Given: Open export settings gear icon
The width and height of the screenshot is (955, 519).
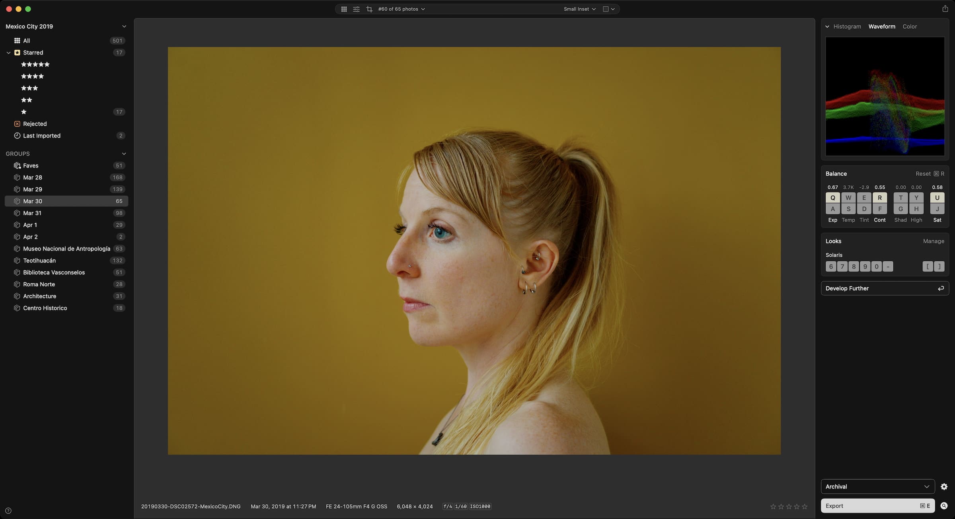Looking at the screenshot, I should (x=944, y=486).
